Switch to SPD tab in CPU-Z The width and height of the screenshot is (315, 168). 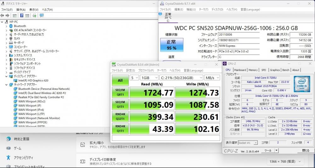coord(264,70)
